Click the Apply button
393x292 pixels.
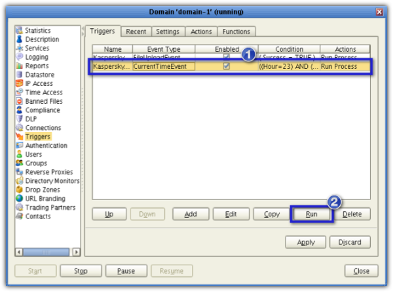point(305,242)
